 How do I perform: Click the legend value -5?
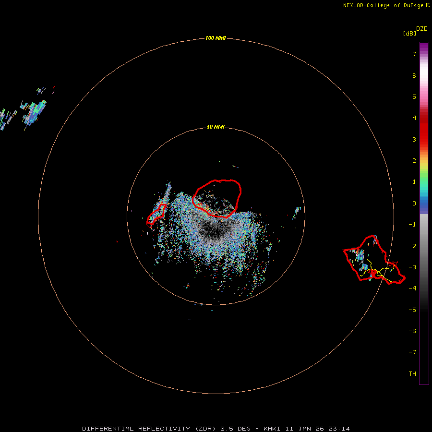click(412, 310)
